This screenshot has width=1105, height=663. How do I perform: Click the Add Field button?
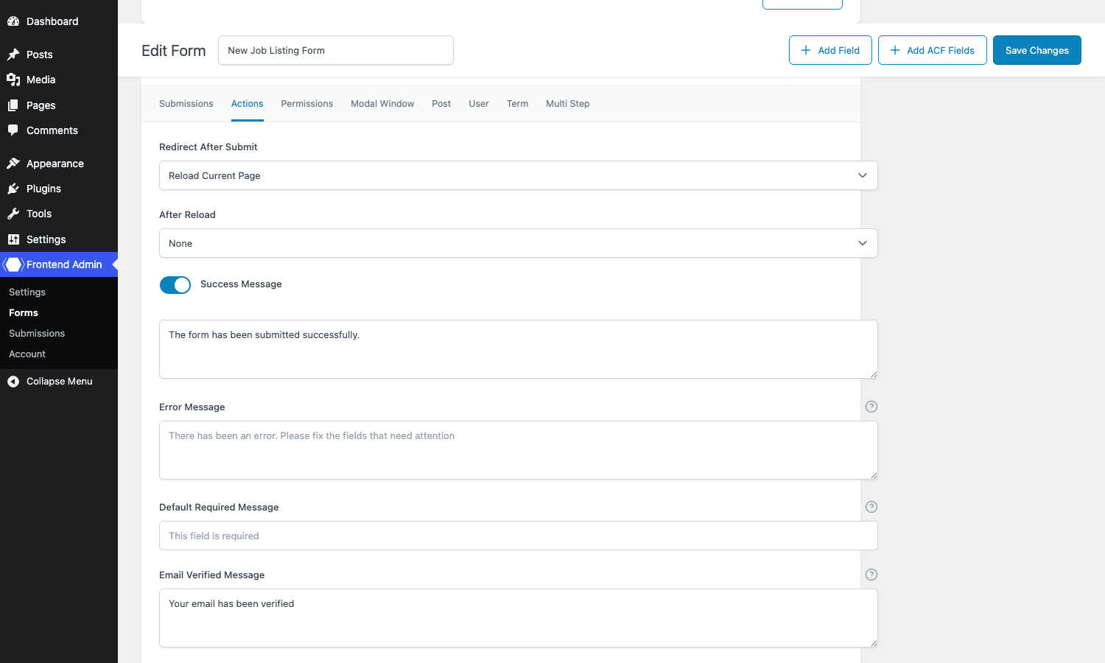830,50
